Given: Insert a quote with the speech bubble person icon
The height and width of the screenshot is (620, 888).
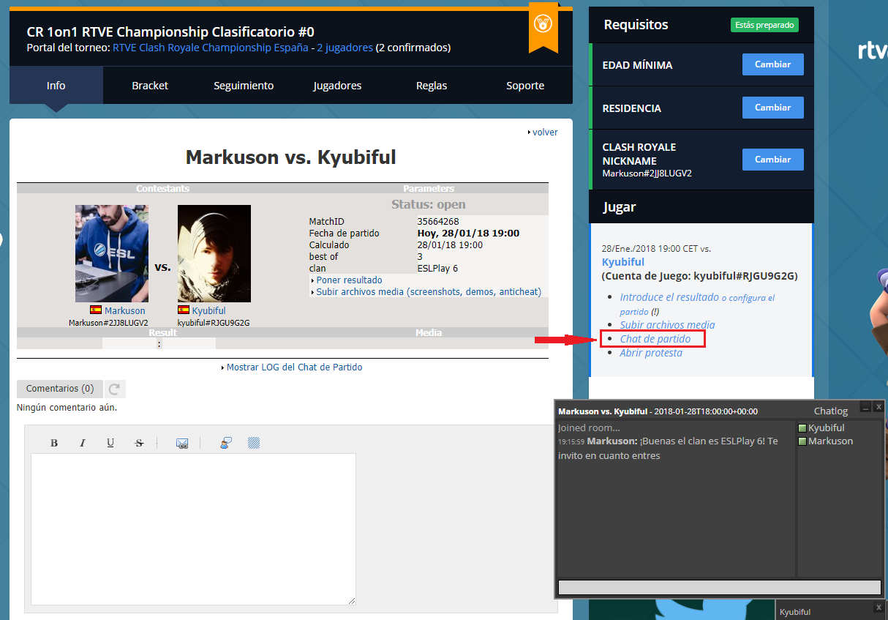Looking at the screenshot, I should (226, 443).
